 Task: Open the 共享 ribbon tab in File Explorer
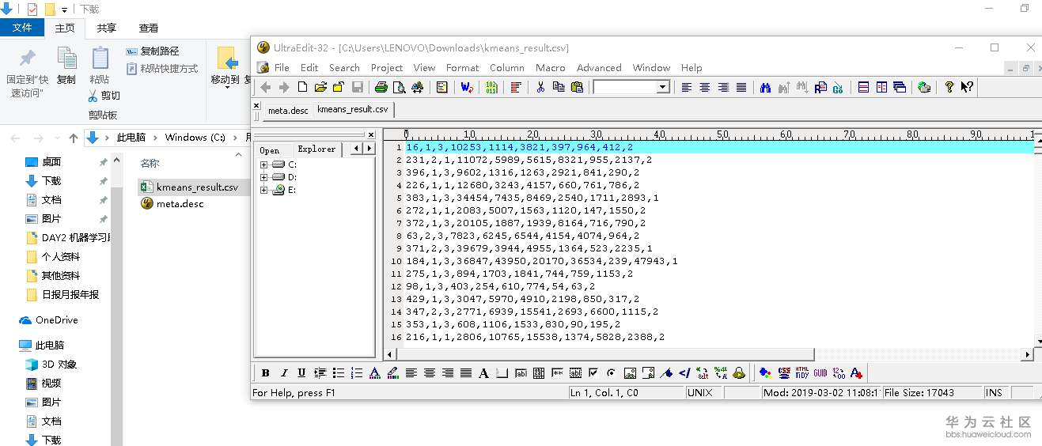(107, 28)
